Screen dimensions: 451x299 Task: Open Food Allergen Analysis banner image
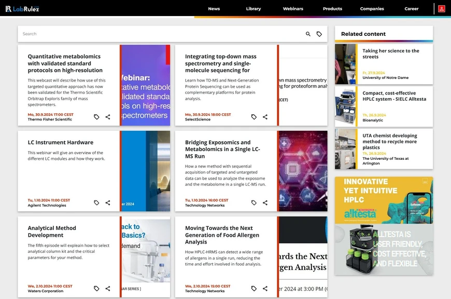(x=302, y=257)
